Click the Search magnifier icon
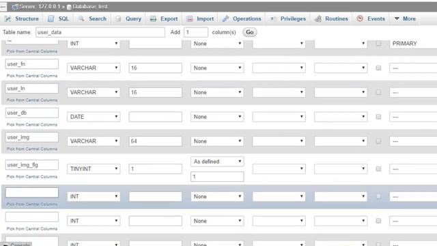Image resolution: width=437 pixels, height=246 pixels. point(81,18)
